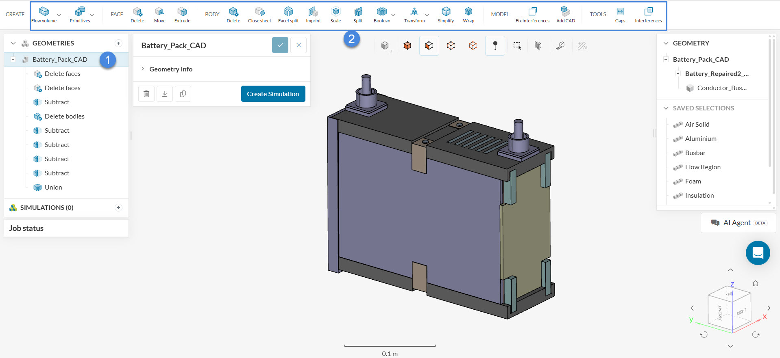Confirm Battery_Pack_CAD with the checkmark button

coord(280,45)
